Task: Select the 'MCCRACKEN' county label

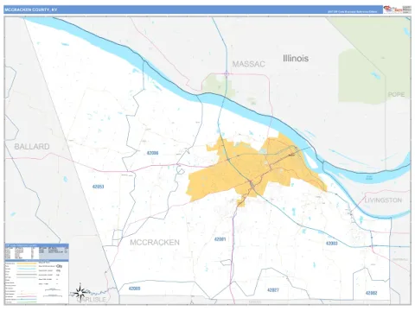Action: 155,243
